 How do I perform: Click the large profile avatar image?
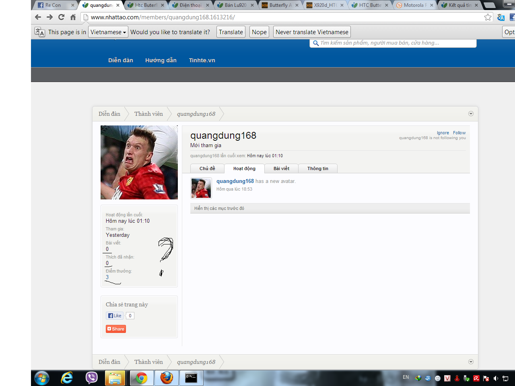139,162
